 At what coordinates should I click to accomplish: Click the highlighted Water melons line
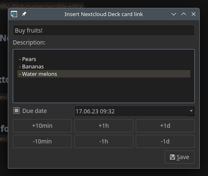point(104,74)
